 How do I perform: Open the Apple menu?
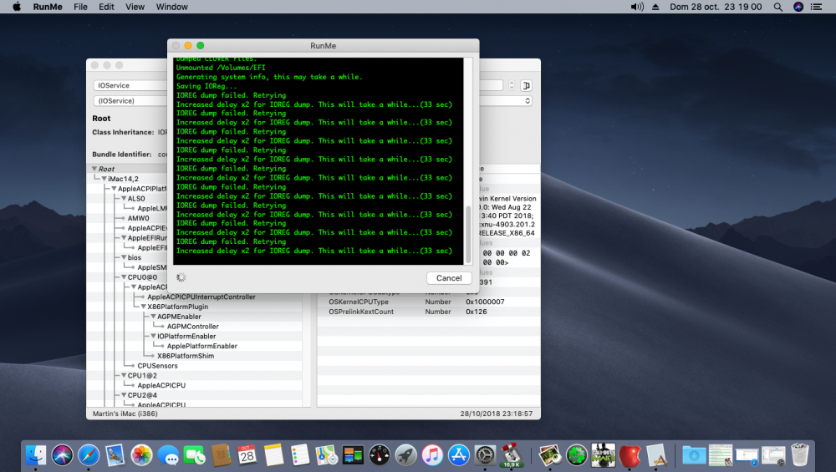(x=17, y=7)
